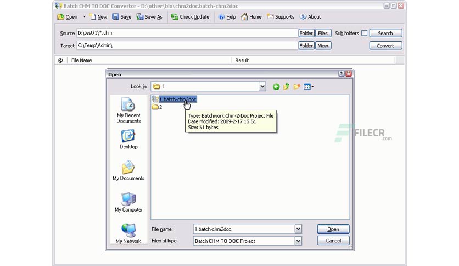The image size is (459, 266).
Task: Click into the Source path field
Action: point(187,33)
